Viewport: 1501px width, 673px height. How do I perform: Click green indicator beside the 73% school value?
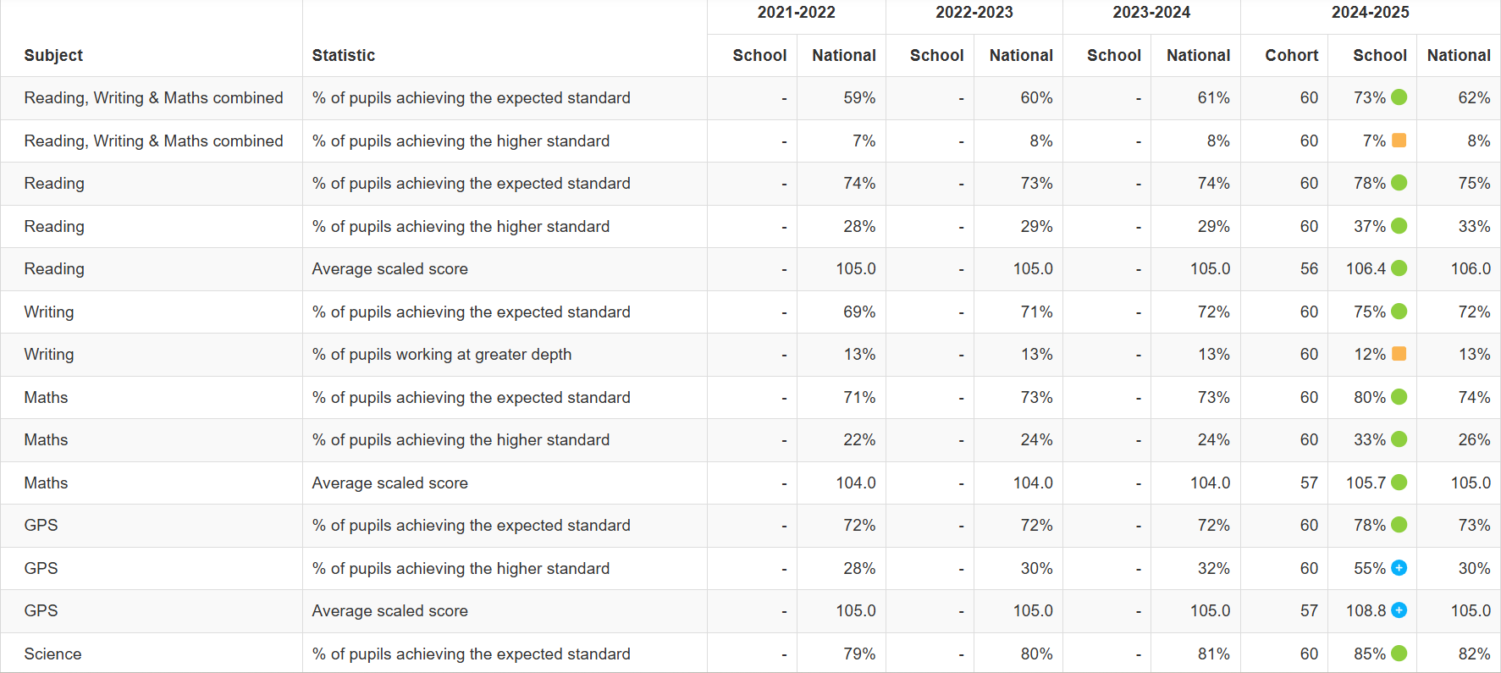pos(1399,97)
